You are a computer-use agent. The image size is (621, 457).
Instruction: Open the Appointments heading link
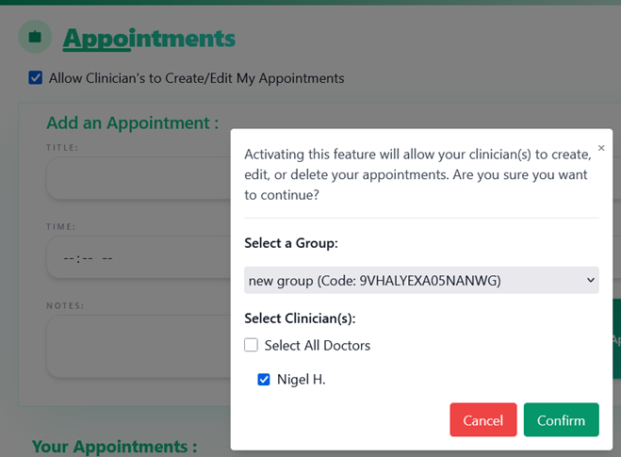pyautogui.click(x=149, y=39)
